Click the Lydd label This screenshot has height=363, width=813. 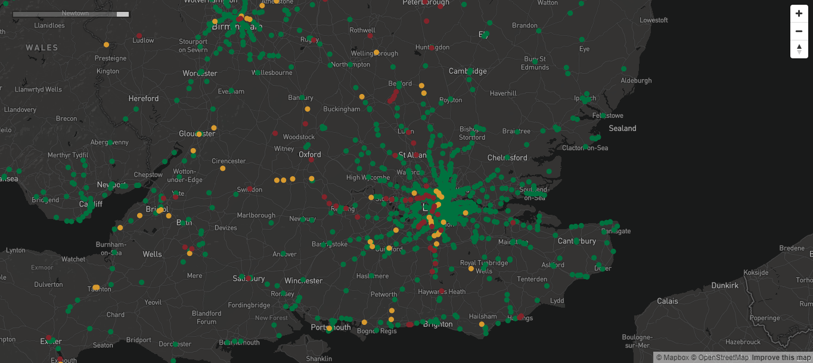[x=557, y=301]
